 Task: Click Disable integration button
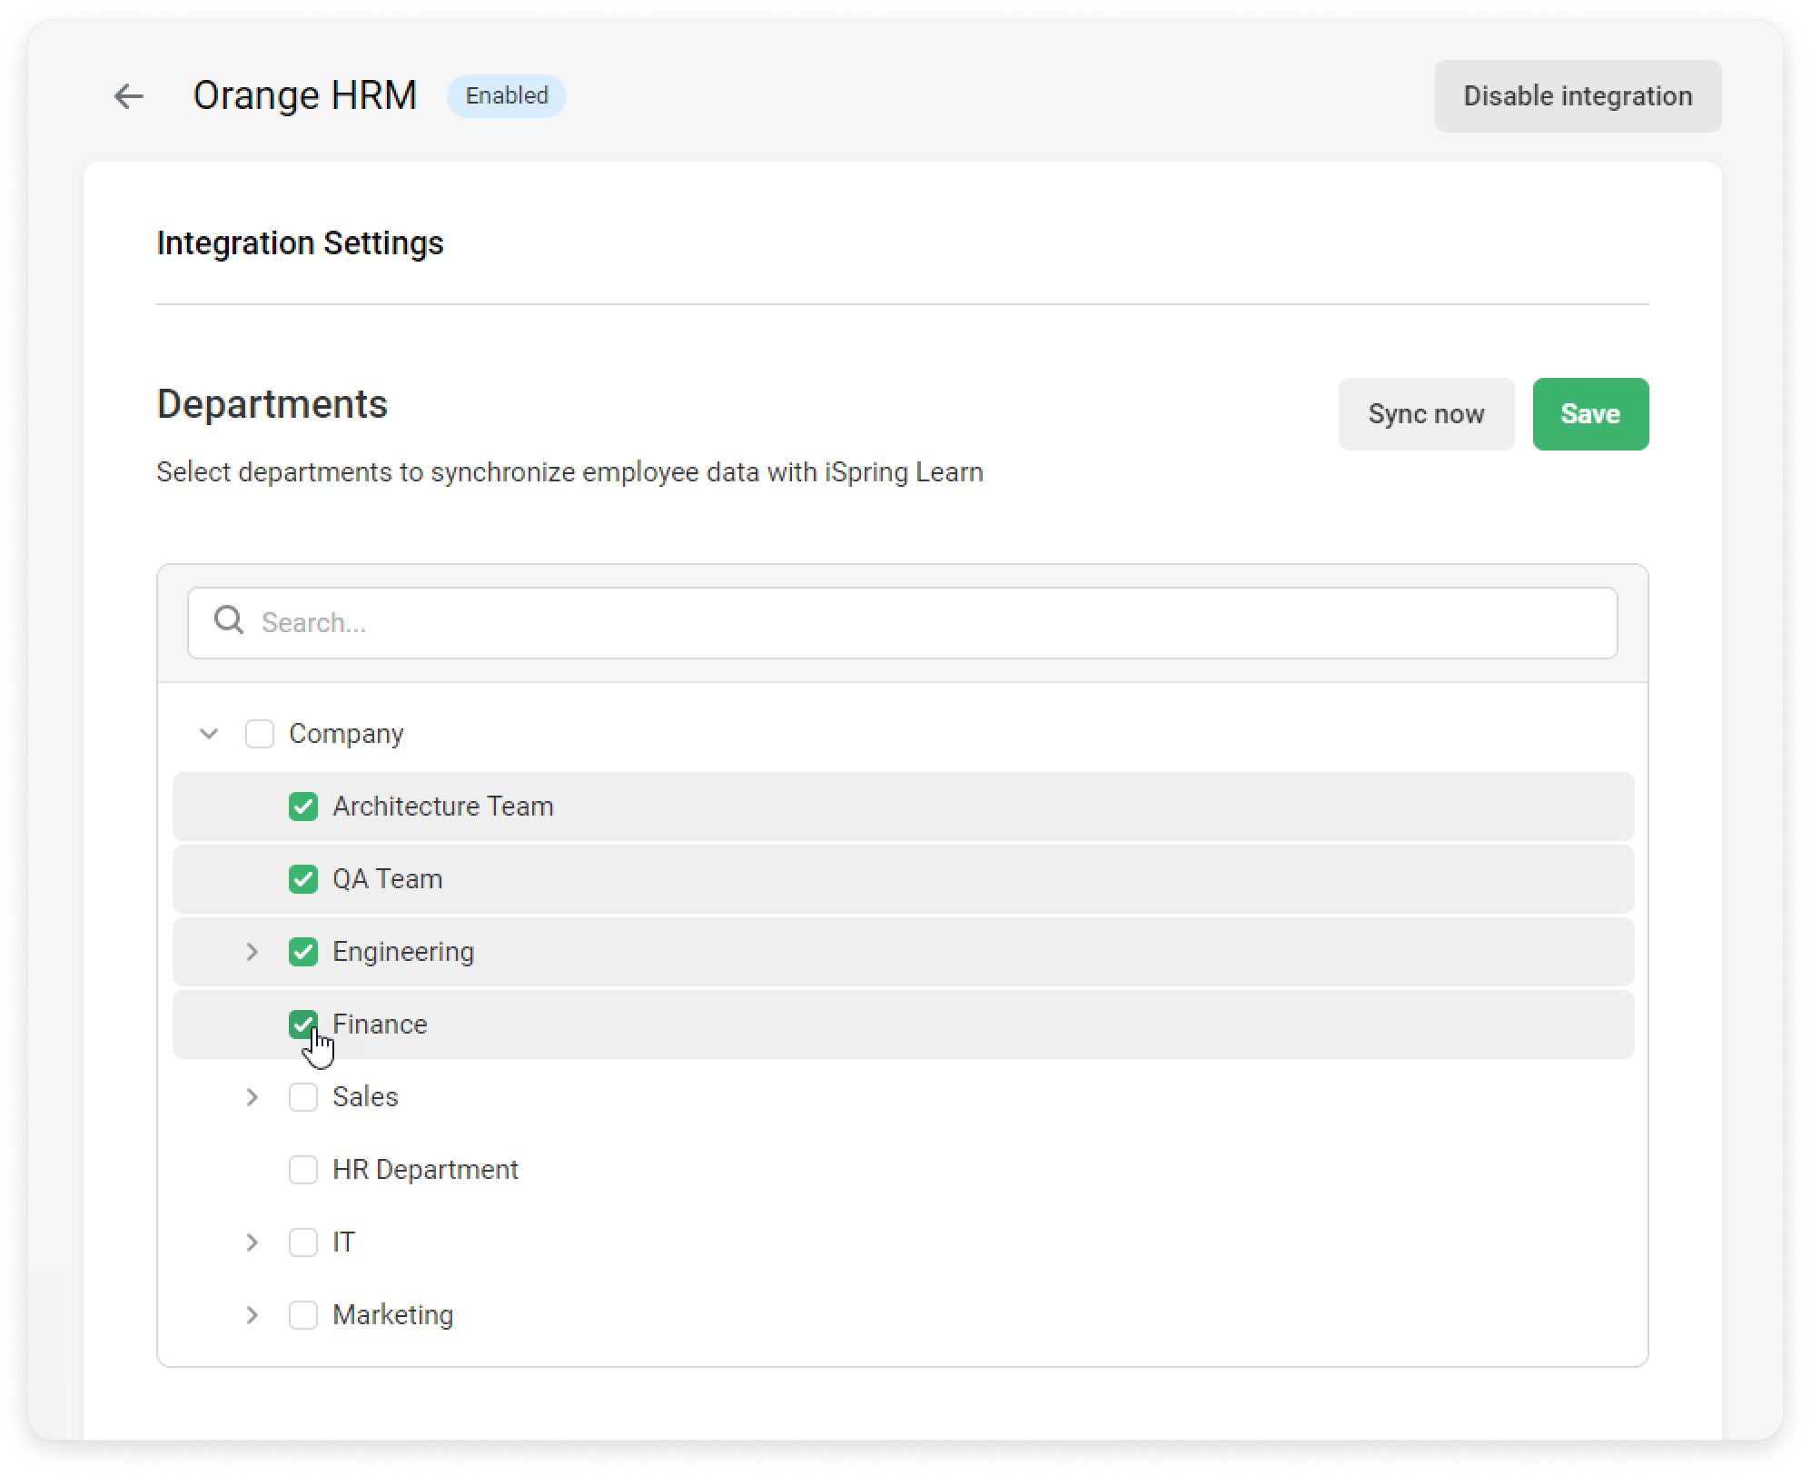(x=1578, y=95)
